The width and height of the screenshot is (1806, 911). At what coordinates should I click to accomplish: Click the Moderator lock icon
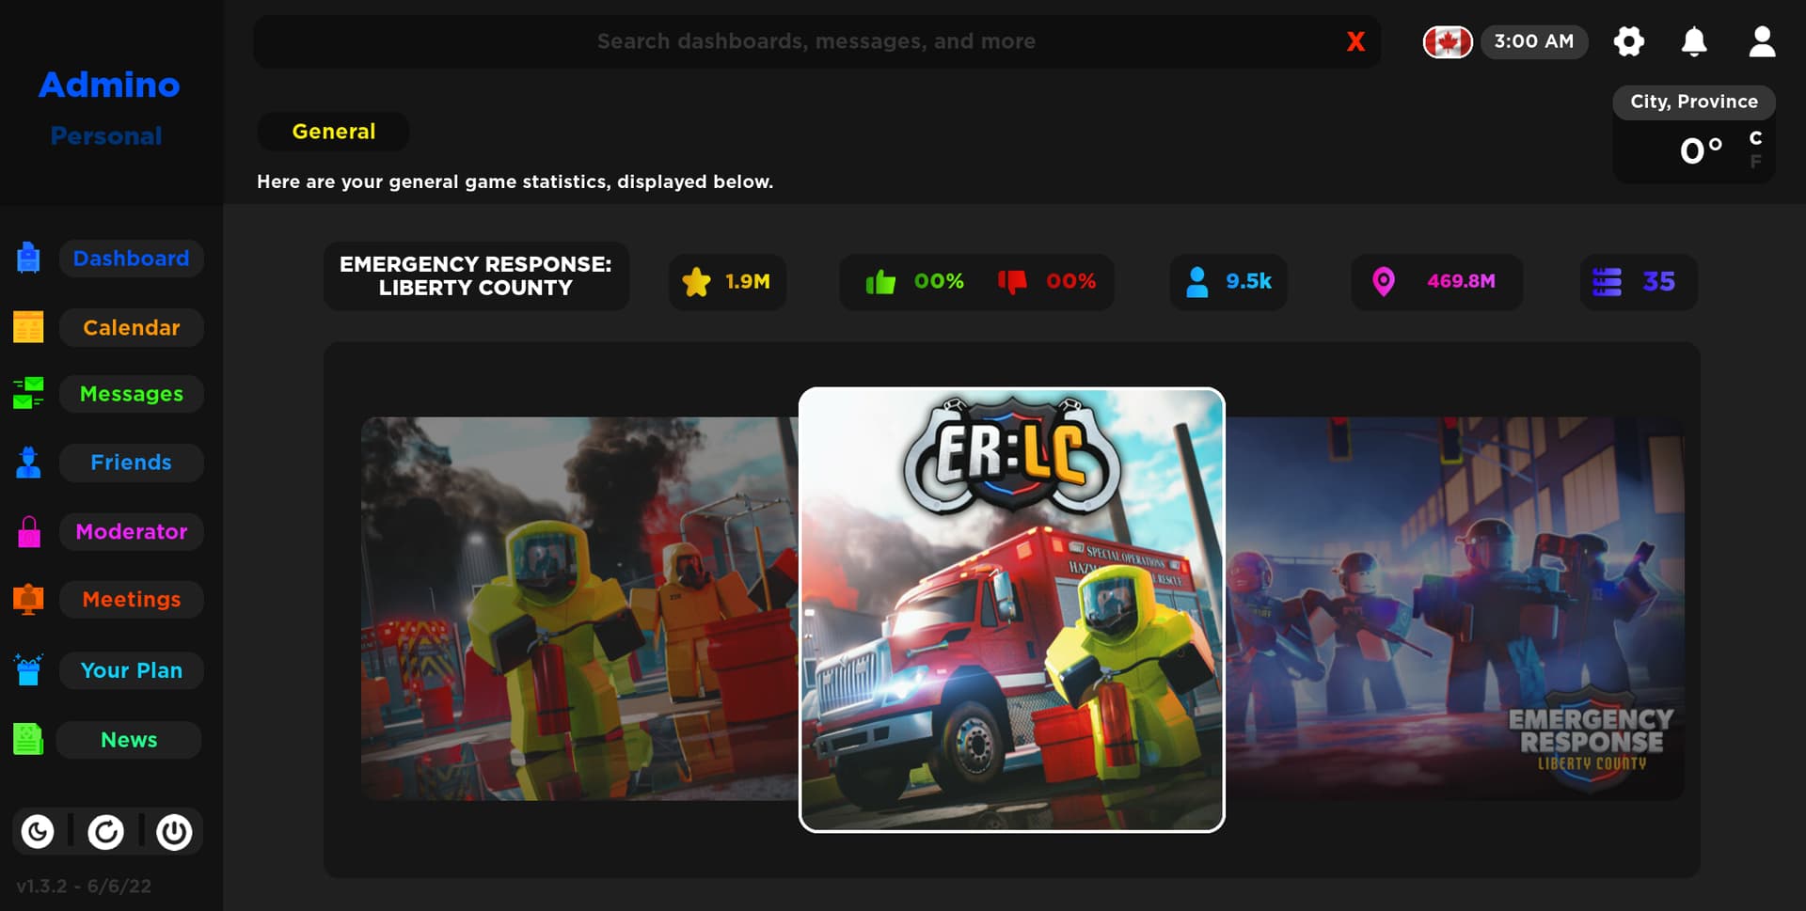(x=29, y=531)
